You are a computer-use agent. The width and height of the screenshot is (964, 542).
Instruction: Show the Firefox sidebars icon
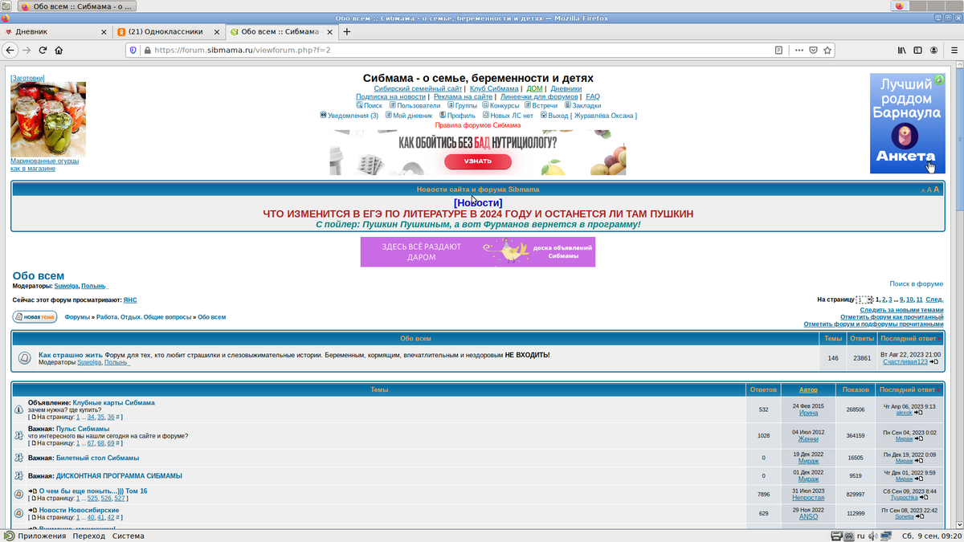pos(919,50)
